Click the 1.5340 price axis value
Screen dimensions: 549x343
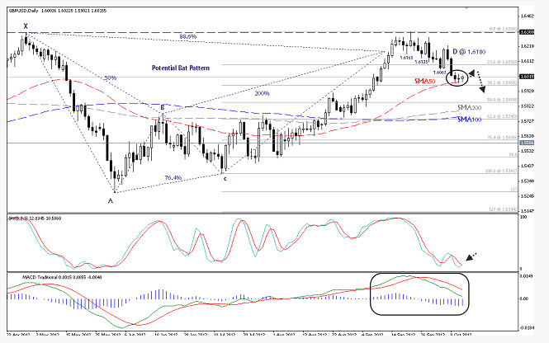point(527,181)
